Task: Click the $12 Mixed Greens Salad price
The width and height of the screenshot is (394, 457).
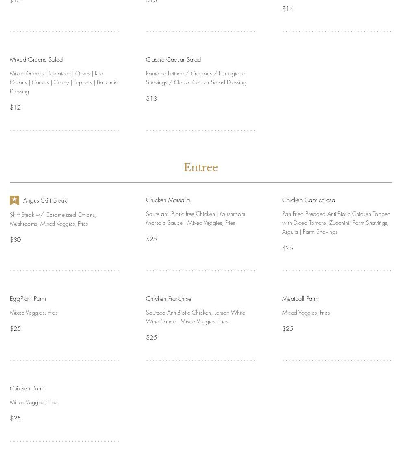Action: pyautogui.click(x=15, y=108)
